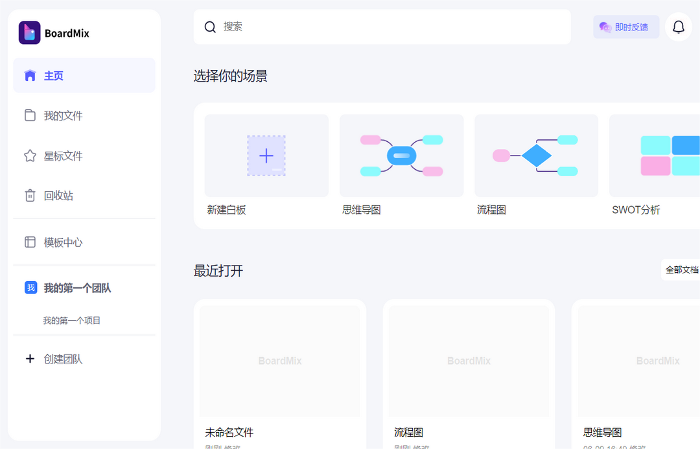The width and height of the screenshot is (700, 449).
Task: Click the trash can icon
Action: [x=30, y=196]
